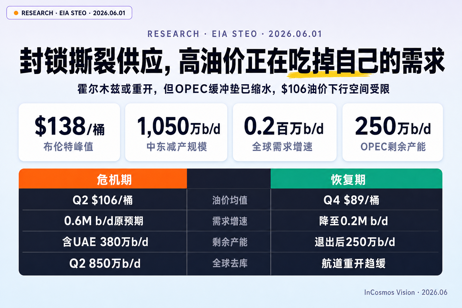
Task: Click the 油价均值 row label
Action: [x=230, y=200]
